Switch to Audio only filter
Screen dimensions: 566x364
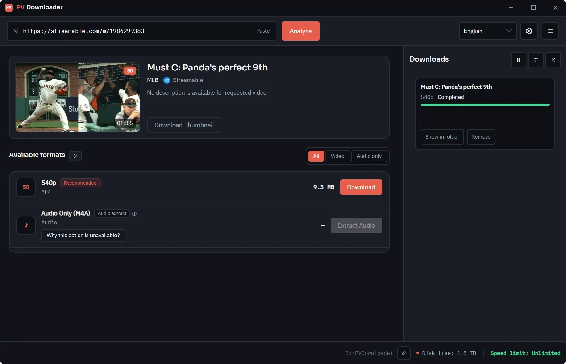[x=369, y=156]
